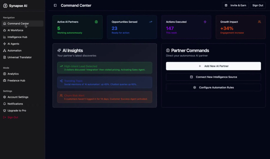Click the workflow icon beside Automation
270x159 pixels.
tap(5, 50)
